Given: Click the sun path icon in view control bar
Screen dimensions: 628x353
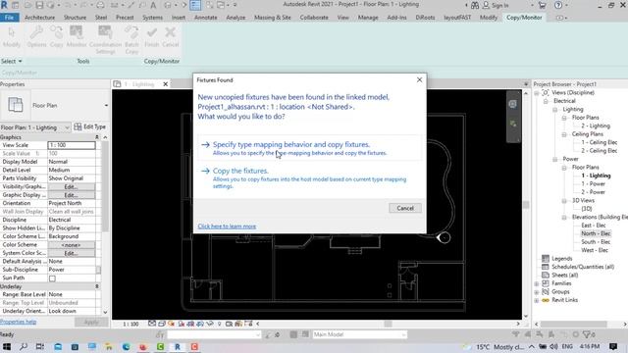Looking at the screenshot, I should [x=171, y=324].
